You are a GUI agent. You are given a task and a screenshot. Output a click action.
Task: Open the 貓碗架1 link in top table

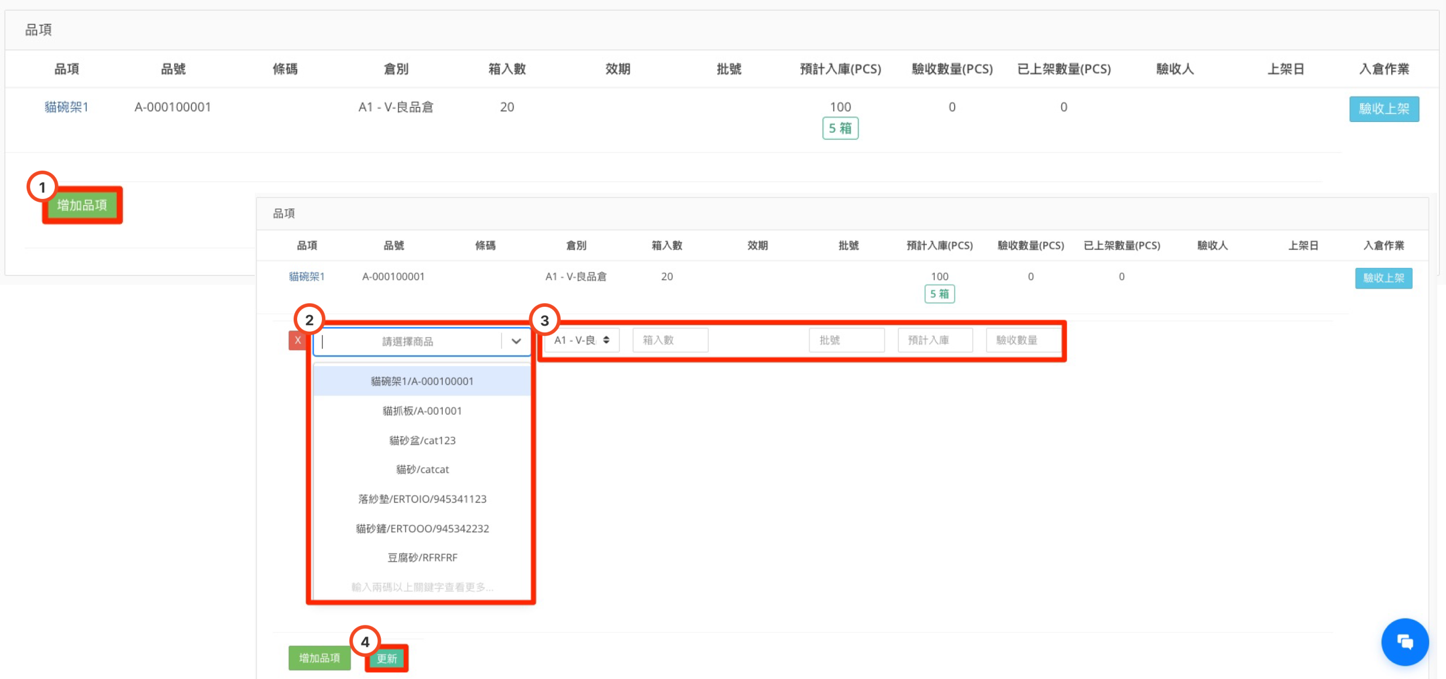(66, 107)
